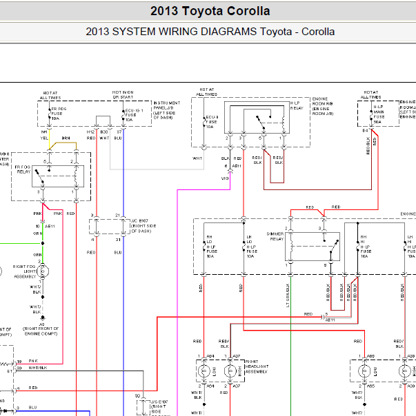This screenshot has width=416, height=416.
Task: Click the ENGINE ROOM R/B label
Action: [x=323, y=106]
